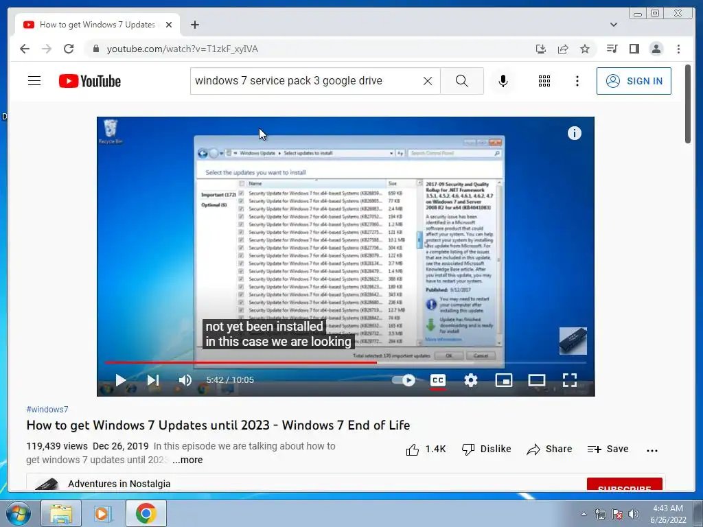The width and height of the screenshot is (703, 527).
Task: Open Chrome three-dot menu
Action: (678, 49)
